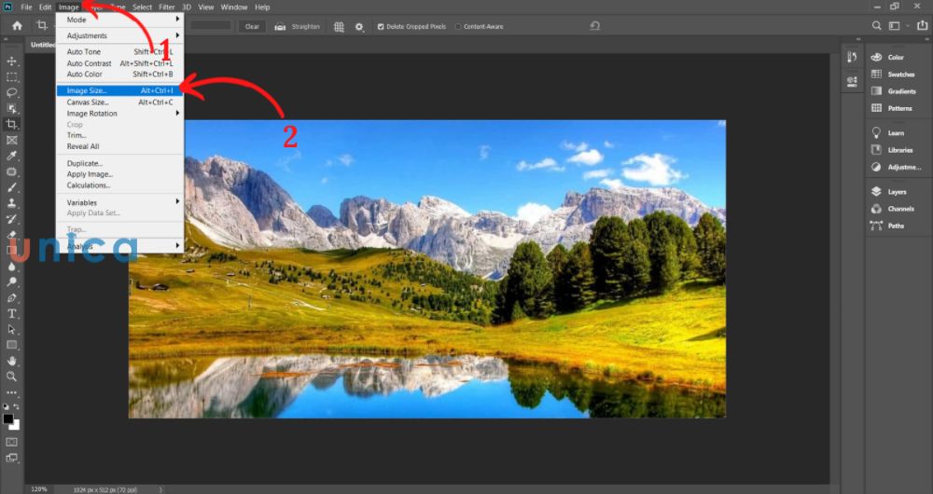Viewport: 933px width, 494px height.
Task: Swap foreground and background colors
Action: click(x=16, y=407)
